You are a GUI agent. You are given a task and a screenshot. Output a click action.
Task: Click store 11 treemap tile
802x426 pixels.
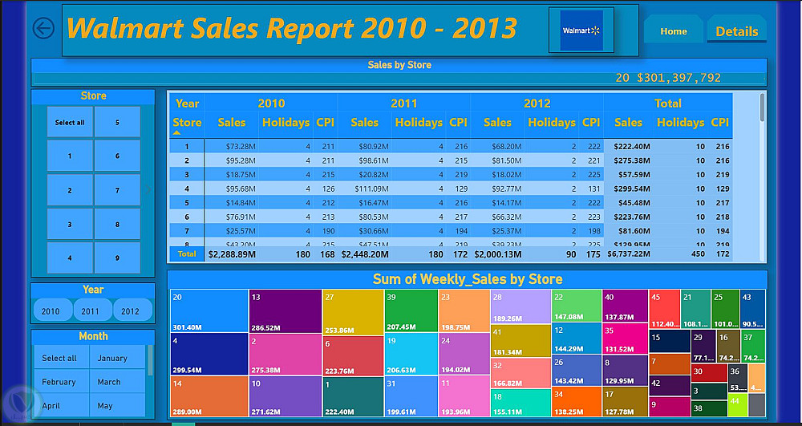[464, 396]
